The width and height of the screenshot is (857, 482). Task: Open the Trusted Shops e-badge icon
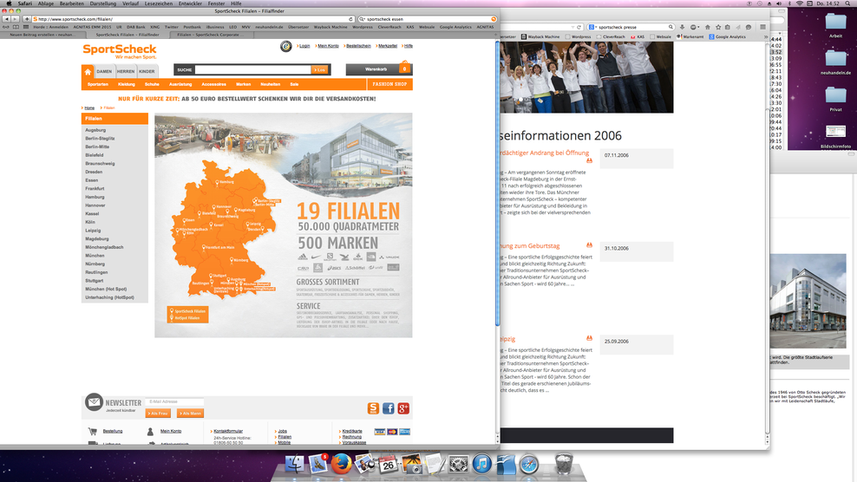point(286,47)
